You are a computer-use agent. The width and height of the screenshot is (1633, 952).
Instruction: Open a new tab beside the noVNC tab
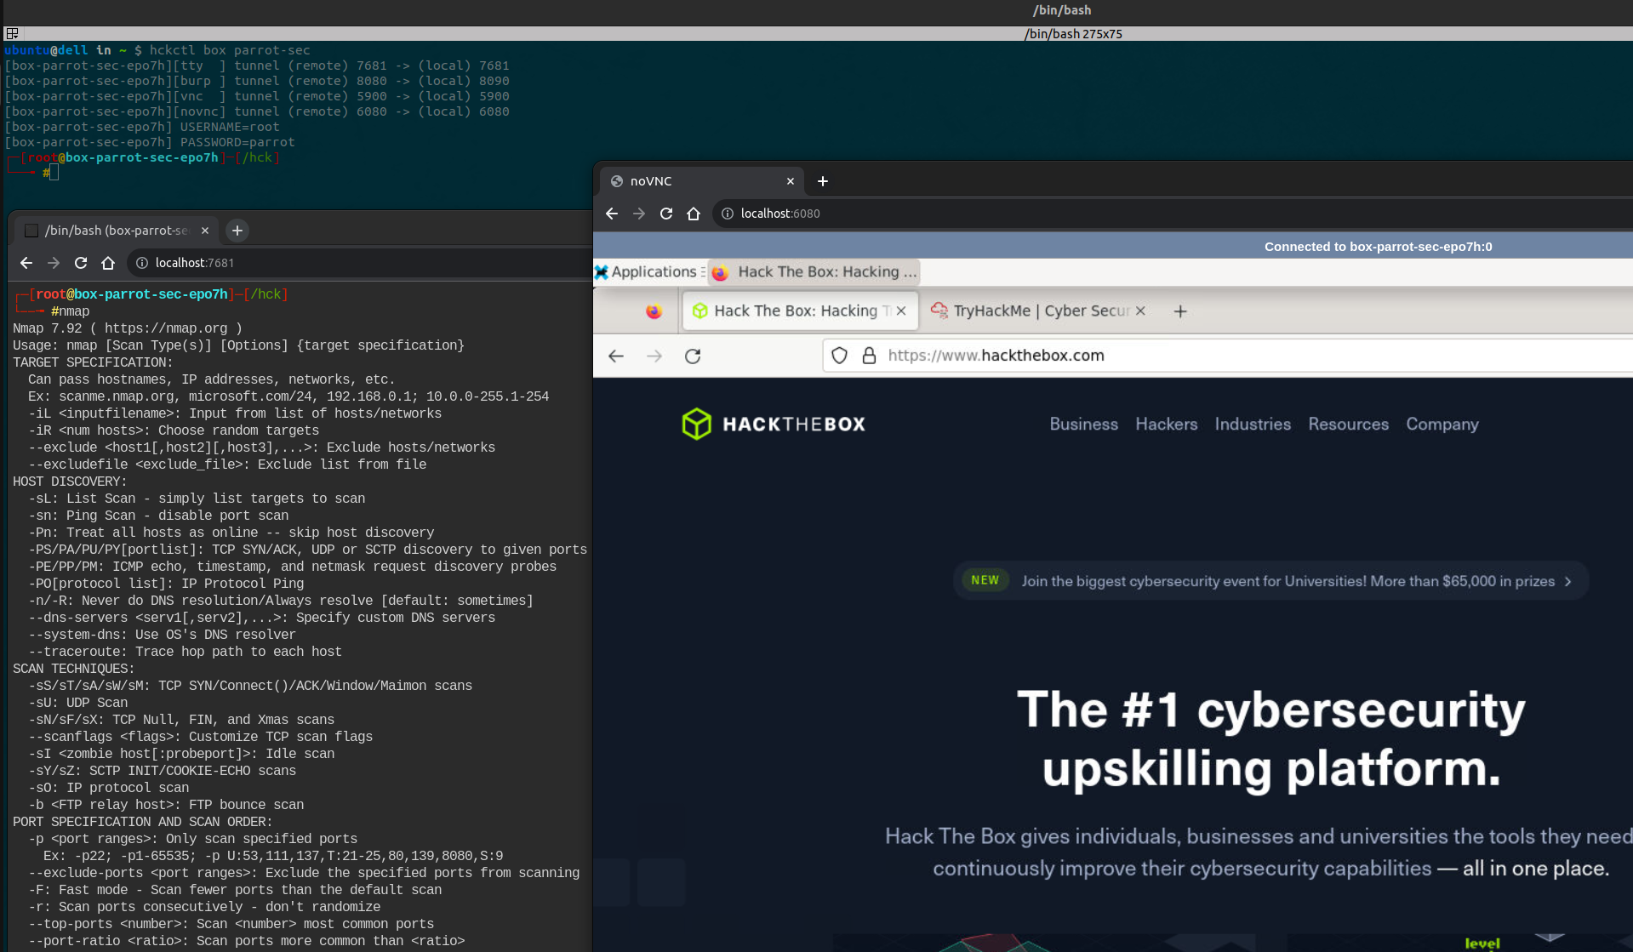pos(823,181)
